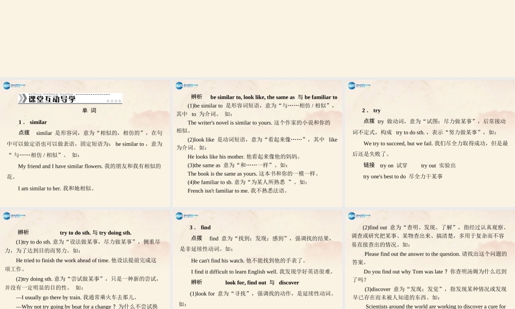Click the '点拨 find 意为' explanation line

262,238
